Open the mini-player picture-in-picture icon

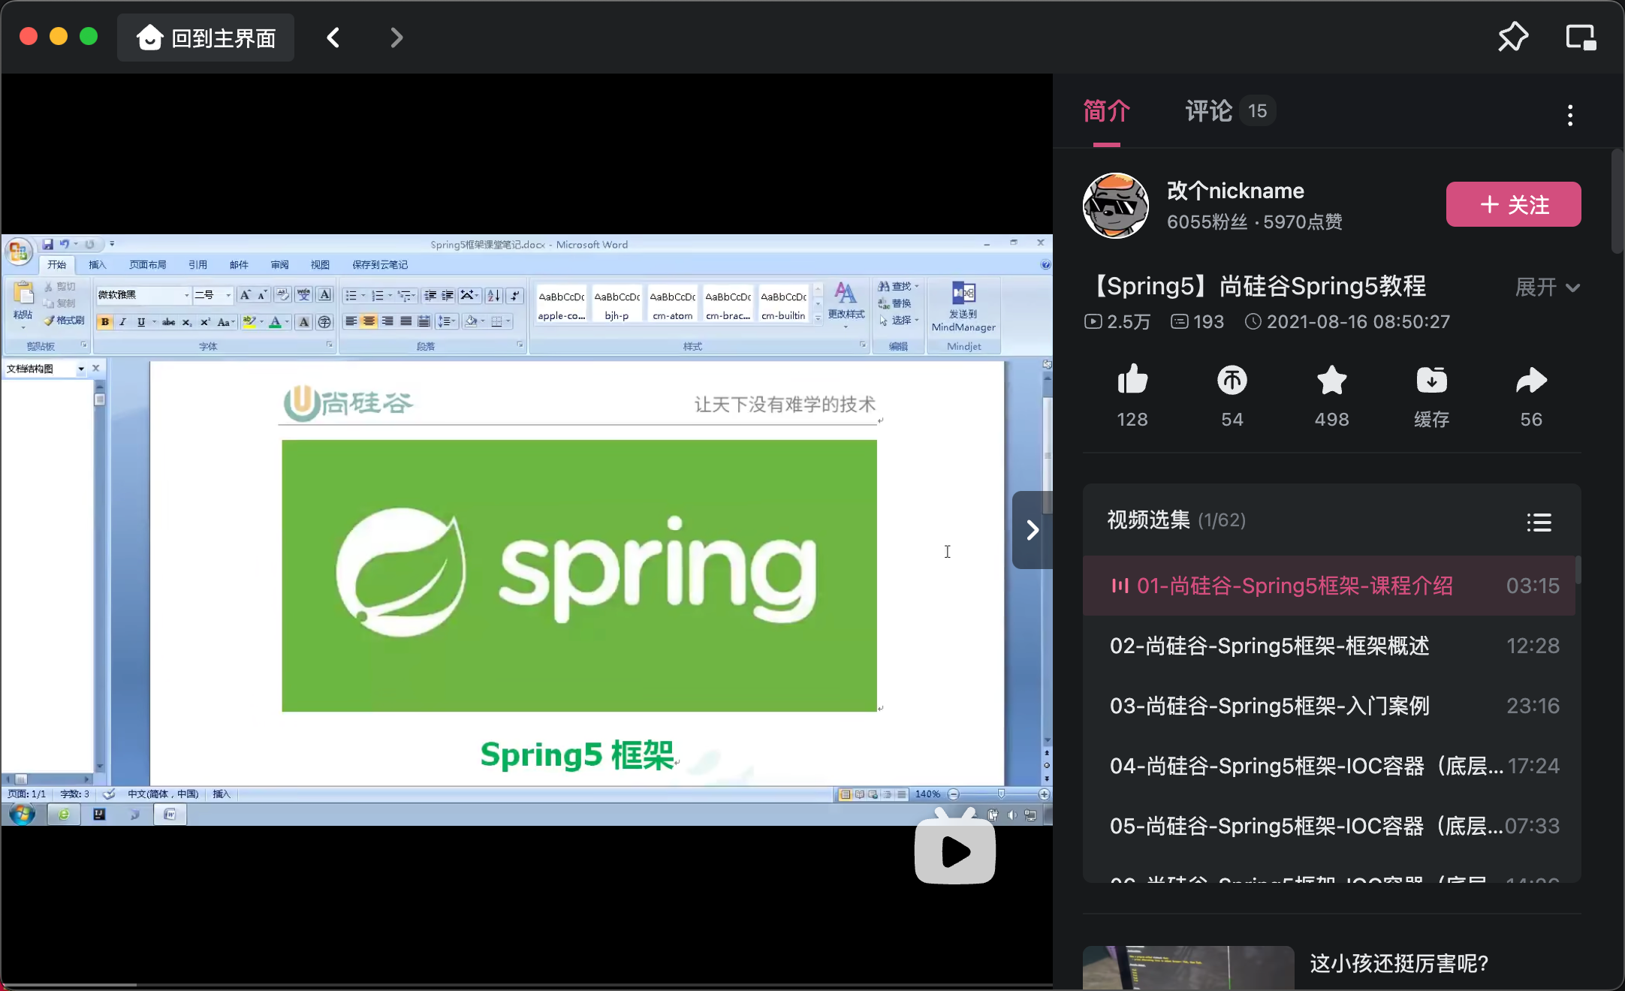pyautogui.click(x=1581, y=37)
